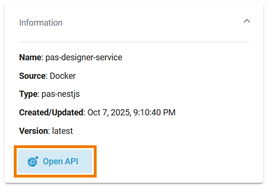Screen dimensions: 268x188
Task: Click the bold Version label
Action: [33, 131]
